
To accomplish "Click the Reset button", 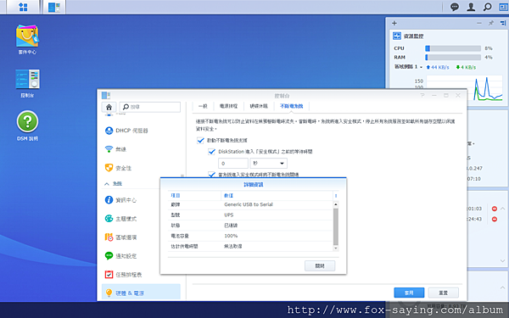I will (443, 293).
